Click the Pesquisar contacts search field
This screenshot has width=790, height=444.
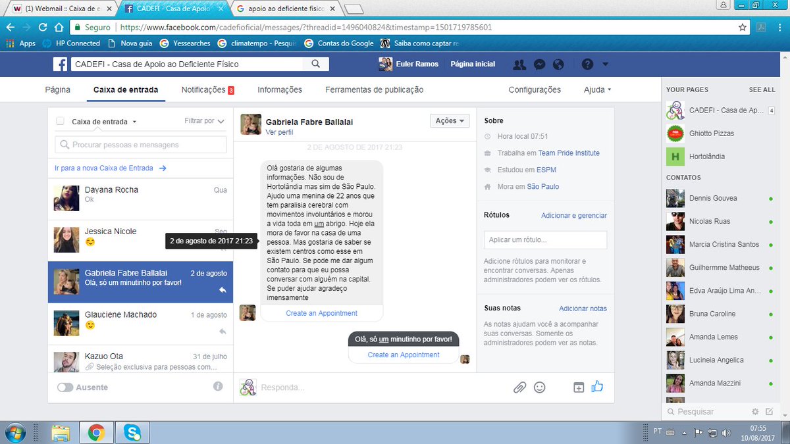click(707, 412)
